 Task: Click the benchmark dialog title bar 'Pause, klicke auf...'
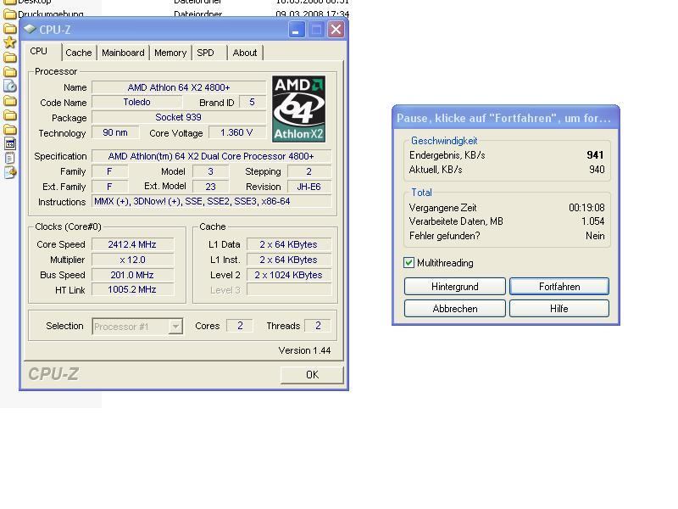coord(505,118)
